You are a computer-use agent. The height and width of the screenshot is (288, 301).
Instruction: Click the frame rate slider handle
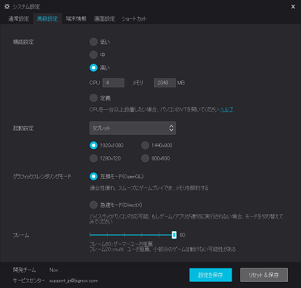[174, 235]
